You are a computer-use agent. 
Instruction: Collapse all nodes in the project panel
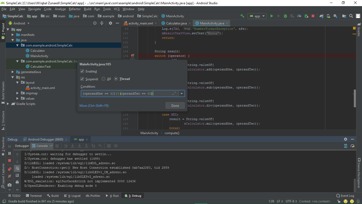tap(102, 23)
